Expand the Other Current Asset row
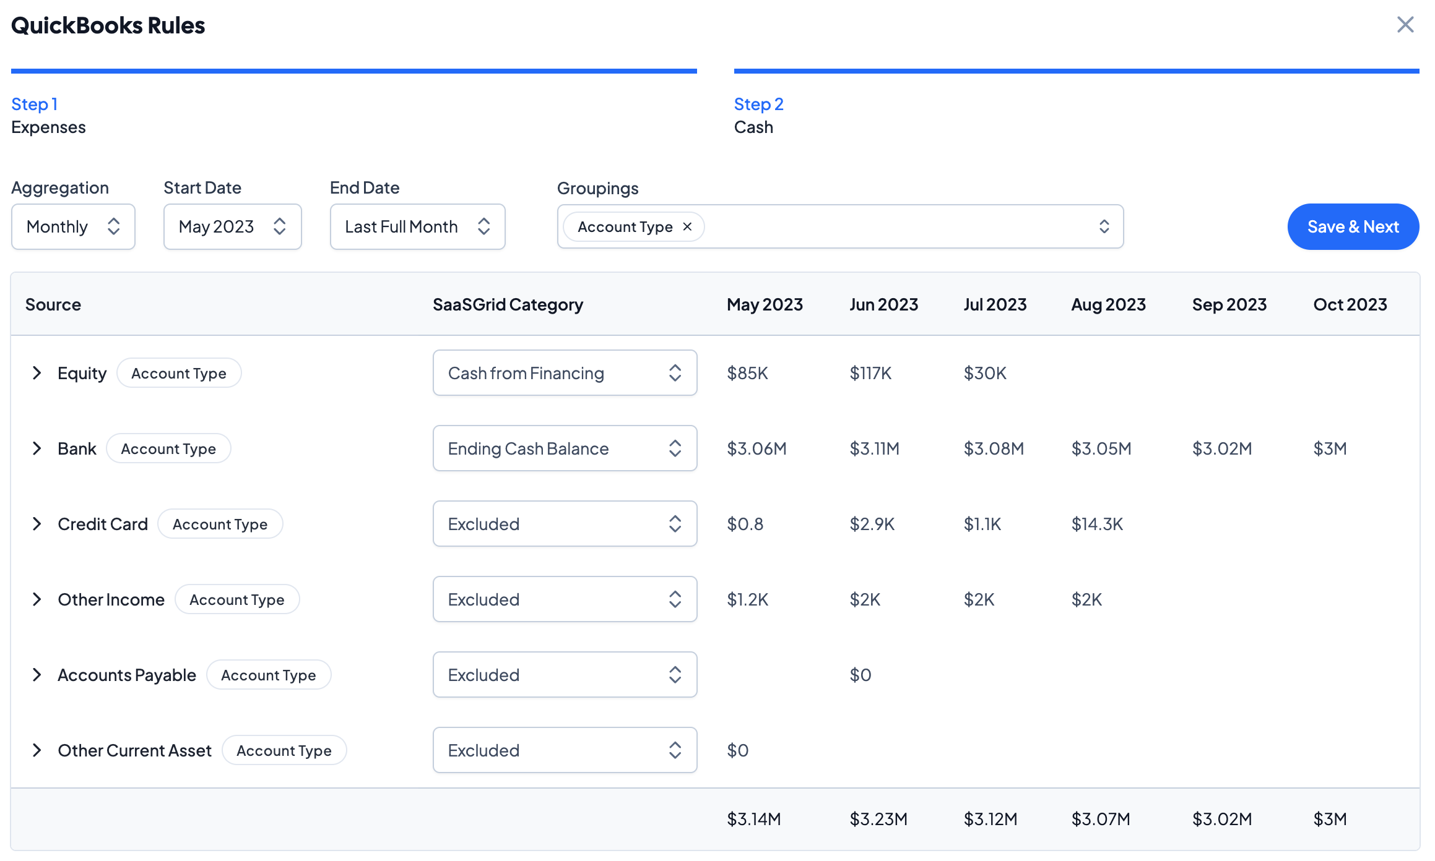 (x=37, y=750)
